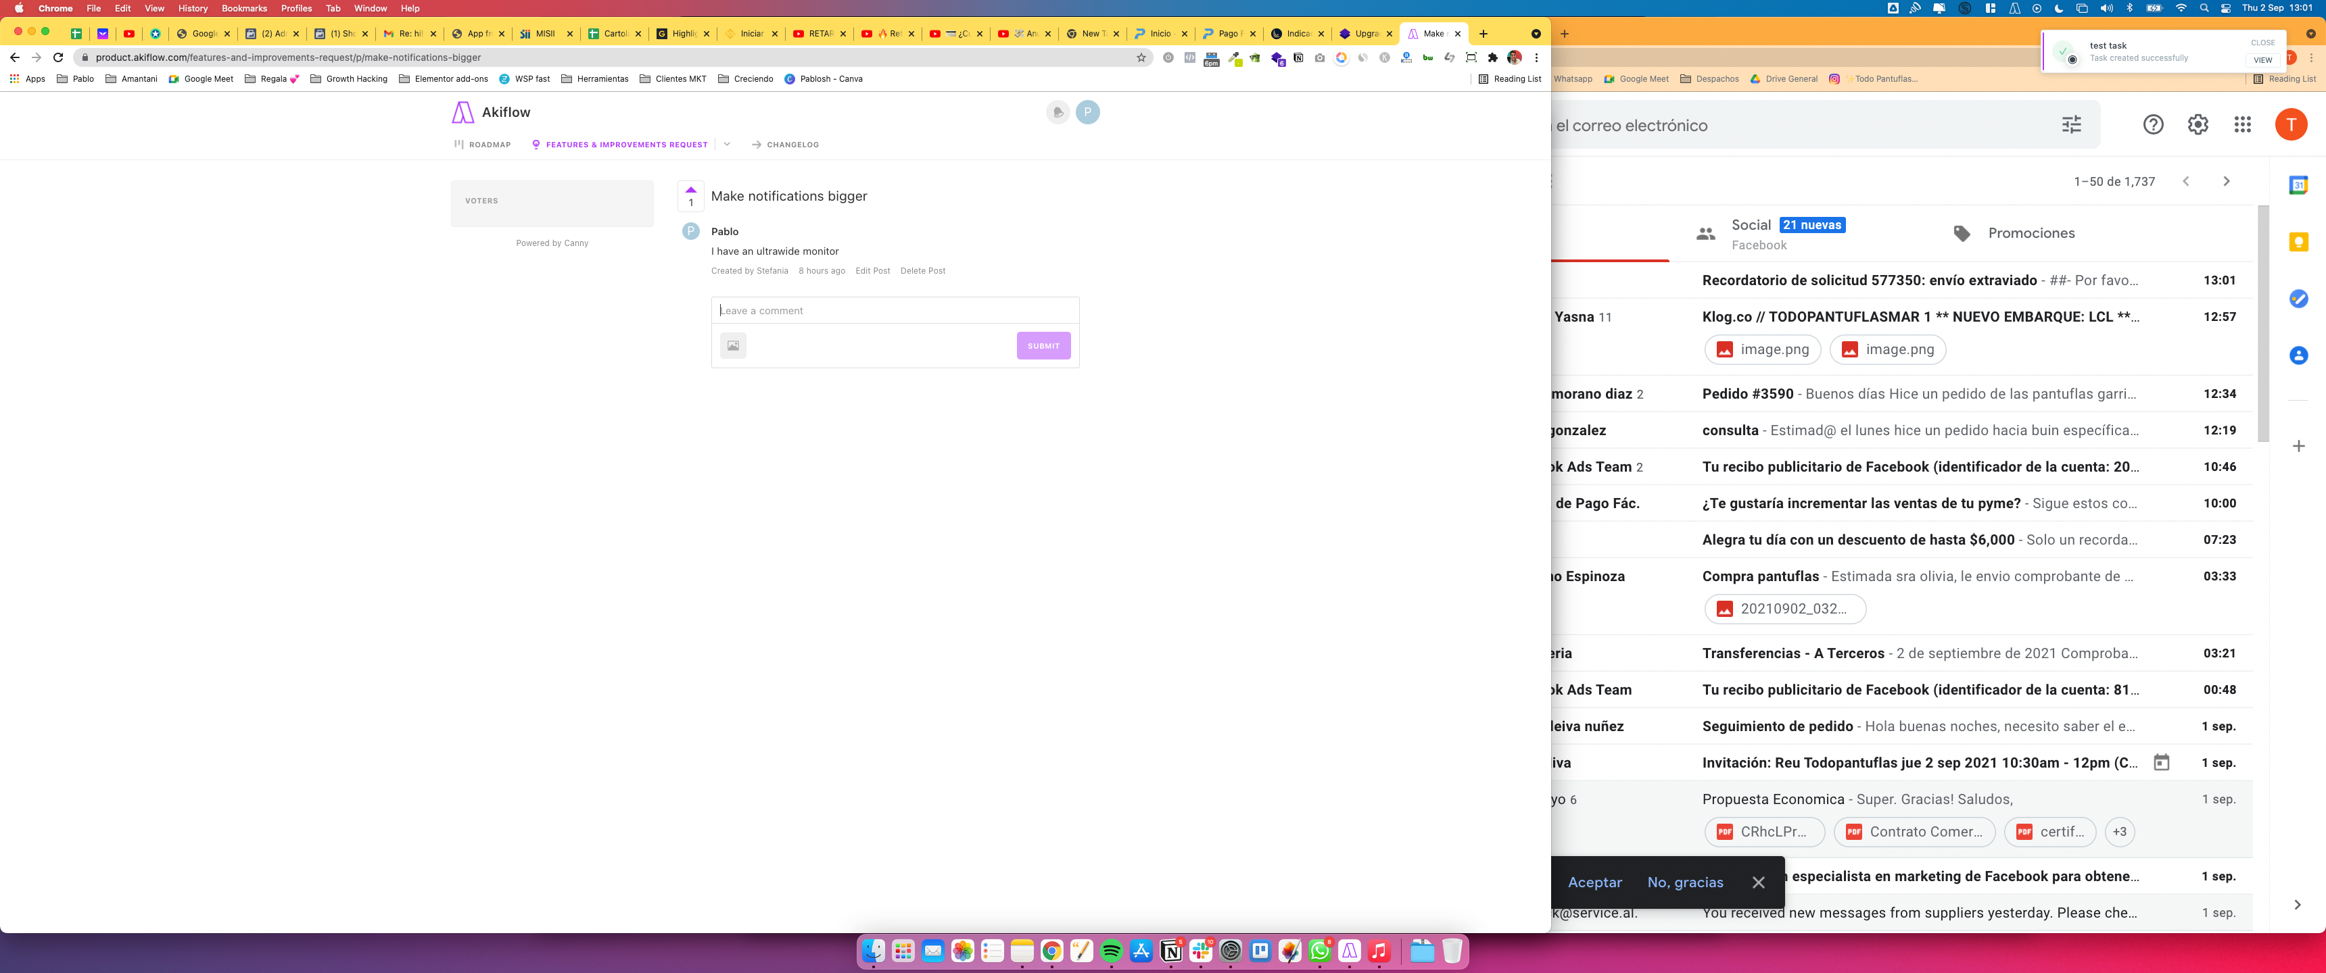2326x973 pixels.
Task: Submit the comment
Action: (1043, 346)
